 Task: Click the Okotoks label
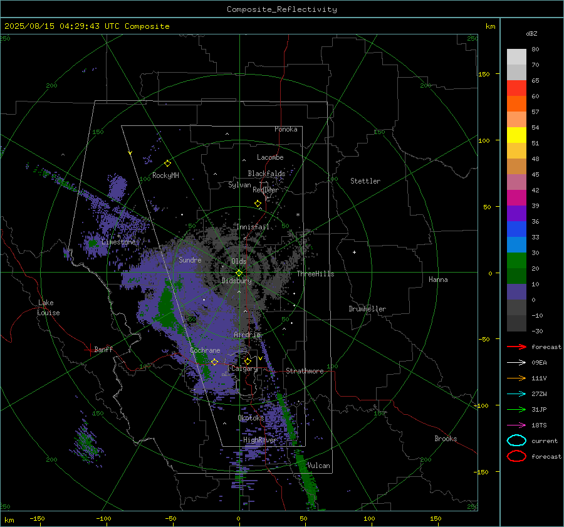pos(251,418)
